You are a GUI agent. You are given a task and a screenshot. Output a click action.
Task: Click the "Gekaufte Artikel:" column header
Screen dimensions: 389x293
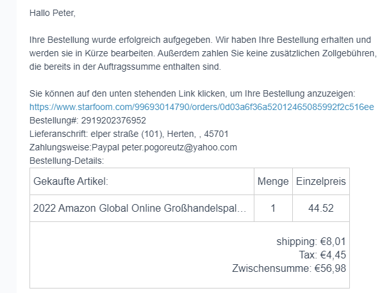(x=70, y=182)
